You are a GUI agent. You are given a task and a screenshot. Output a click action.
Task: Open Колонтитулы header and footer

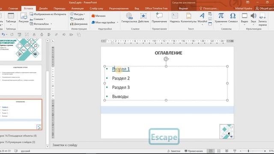pyautogui.click(x=188, y=18)
